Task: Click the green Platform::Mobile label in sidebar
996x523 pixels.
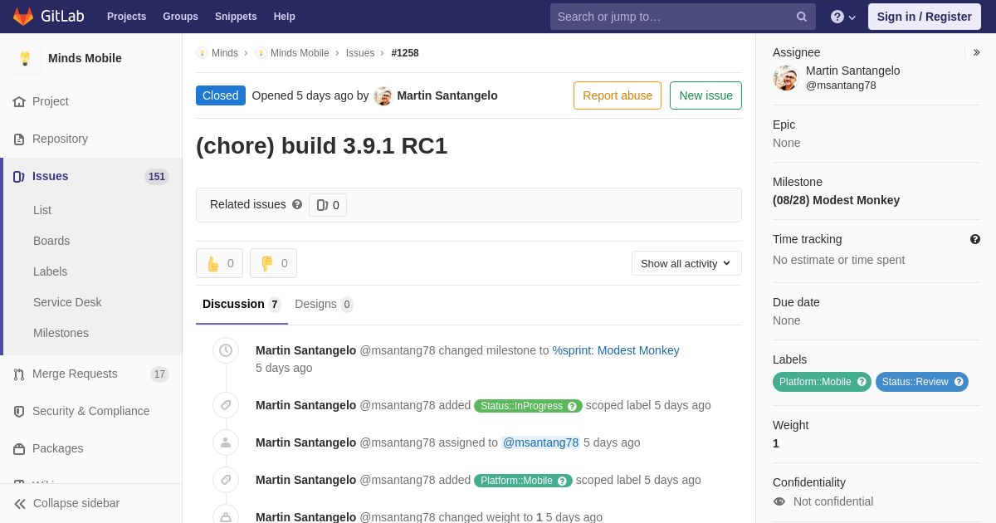Action: pos(815,382)
